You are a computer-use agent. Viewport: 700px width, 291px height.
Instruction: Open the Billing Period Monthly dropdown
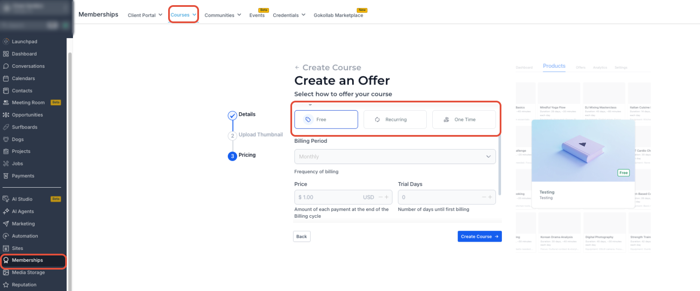coord(395,156)
